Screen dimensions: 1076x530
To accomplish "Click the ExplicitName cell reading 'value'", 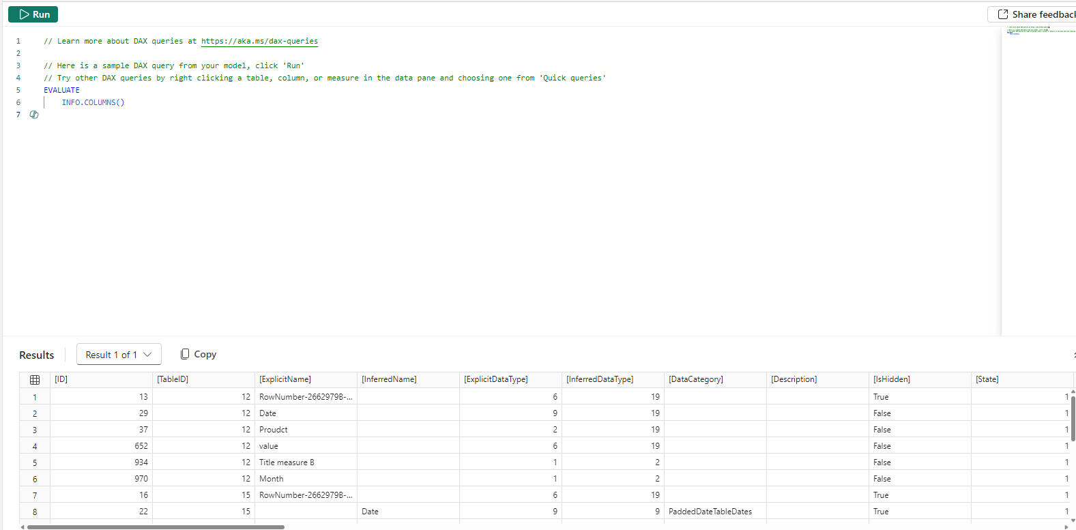I will click(x=306, y=446).
